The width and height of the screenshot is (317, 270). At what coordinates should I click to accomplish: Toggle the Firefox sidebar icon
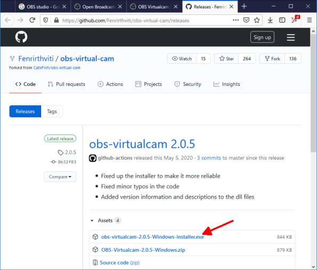coord(282,20)
